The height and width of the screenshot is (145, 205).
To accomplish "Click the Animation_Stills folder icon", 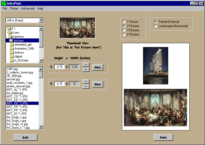I will point(12,49).
